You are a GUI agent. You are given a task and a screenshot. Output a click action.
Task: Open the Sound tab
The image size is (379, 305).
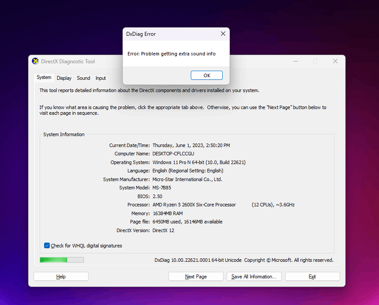[x=83, y=78]
